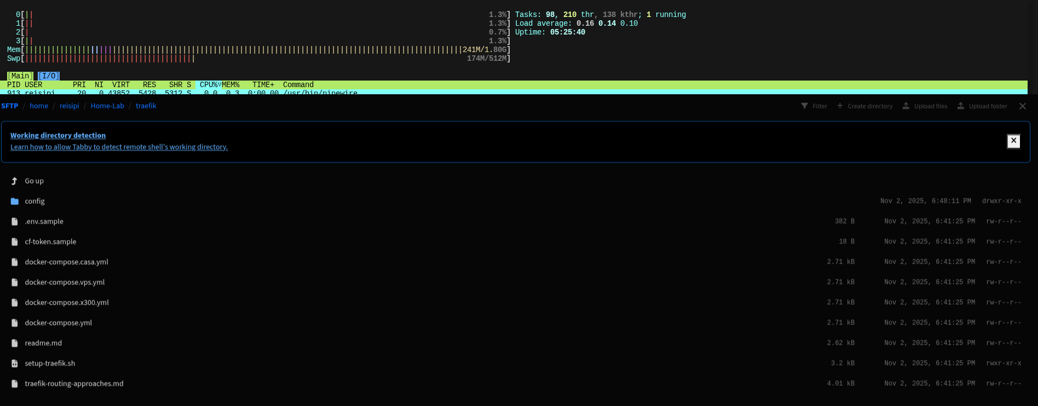
Task: Click the Upload files button label
Action: click(931, 106)
